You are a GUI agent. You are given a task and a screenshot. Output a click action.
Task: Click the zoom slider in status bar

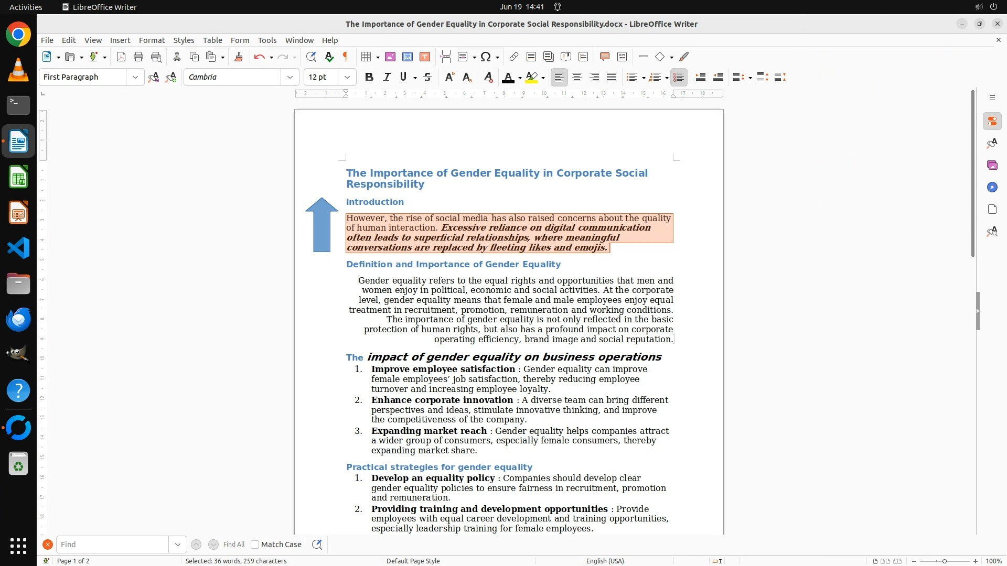(944, 561)
